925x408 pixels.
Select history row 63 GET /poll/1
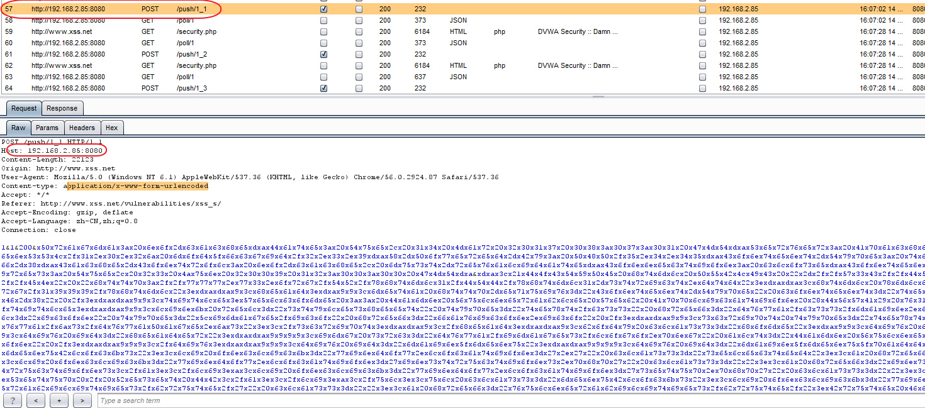click(x=185, y=77)
